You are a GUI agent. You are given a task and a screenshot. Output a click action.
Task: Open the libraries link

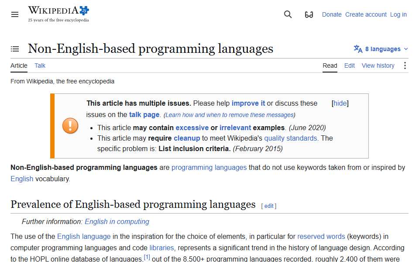click(x=161, y=248)
